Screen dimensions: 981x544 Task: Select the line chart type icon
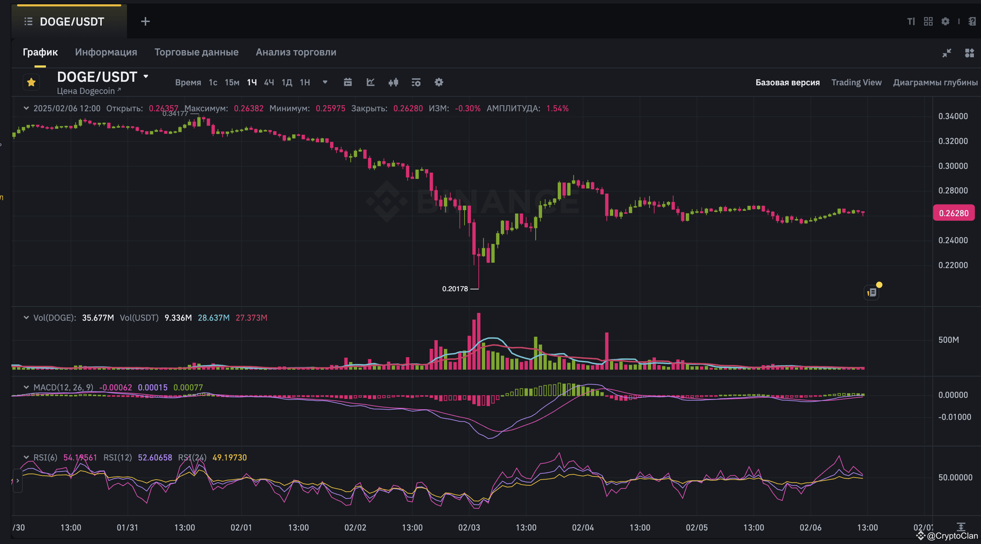click(x=370, y=82)
